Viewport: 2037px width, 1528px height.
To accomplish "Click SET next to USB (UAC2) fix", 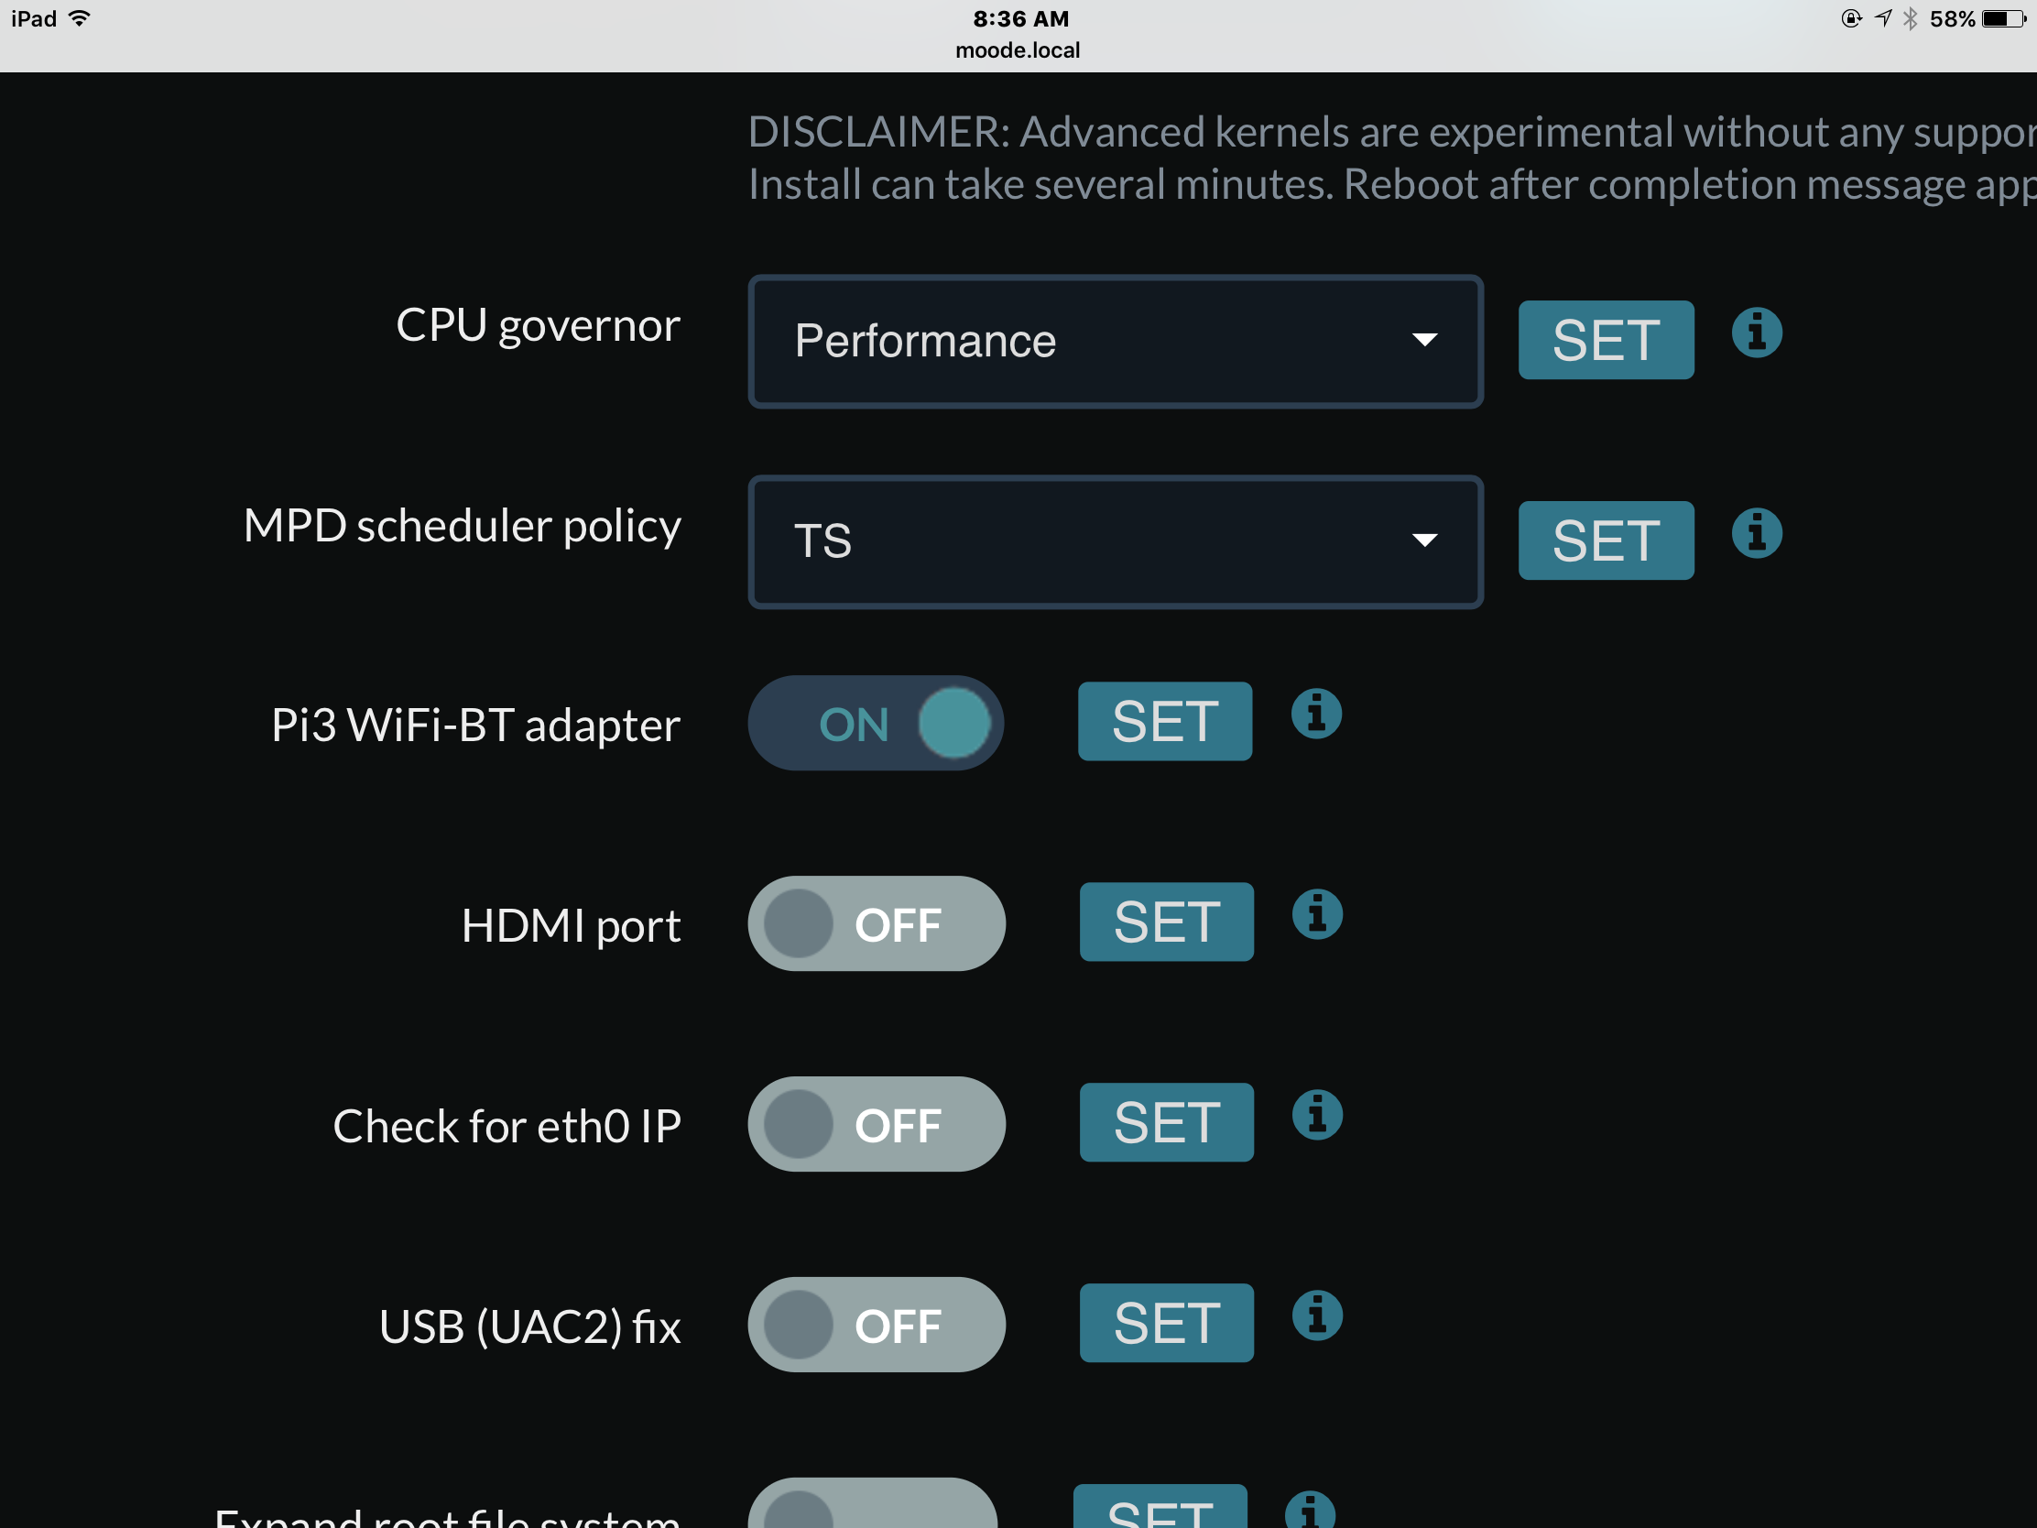I will click(x=1167, y=1323).
